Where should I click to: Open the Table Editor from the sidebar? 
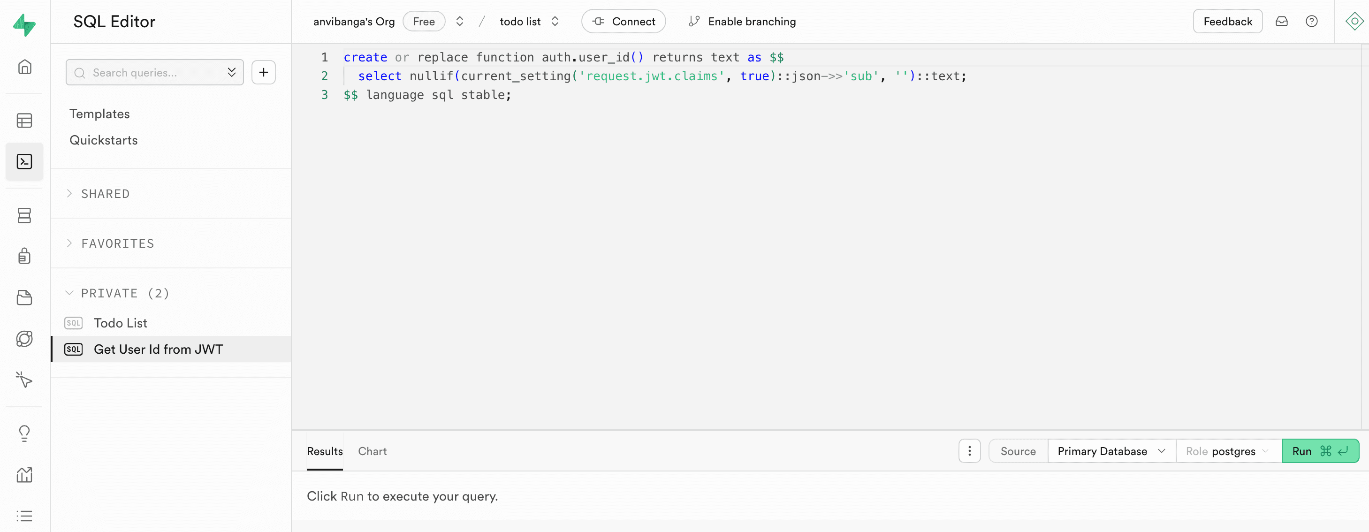24,120
